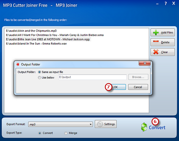Click the green arrows Convert icon
The width and height of the screenshot is (179, 141).
(144, 127)
